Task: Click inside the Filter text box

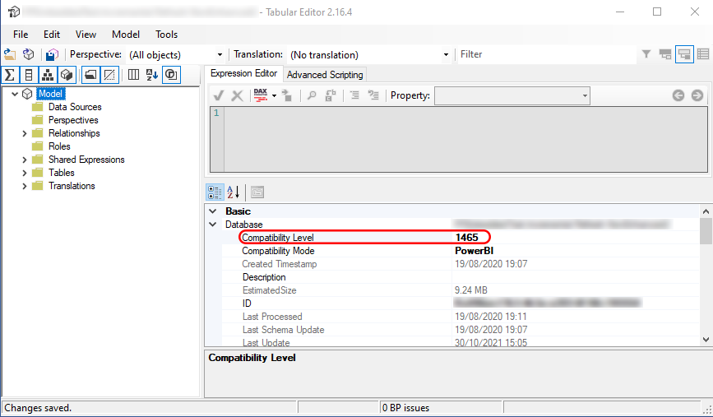Action: pyautogui.click(x=546, y=54)
